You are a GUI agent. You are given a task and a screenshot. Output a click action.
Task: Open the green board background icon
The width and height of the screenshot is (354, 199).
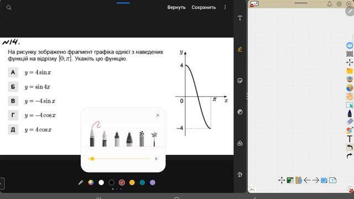(x=290, y=180)
